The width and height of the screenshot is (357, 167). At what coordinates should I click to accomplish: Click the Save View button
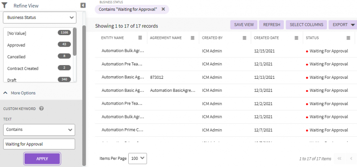click(244, 25)
